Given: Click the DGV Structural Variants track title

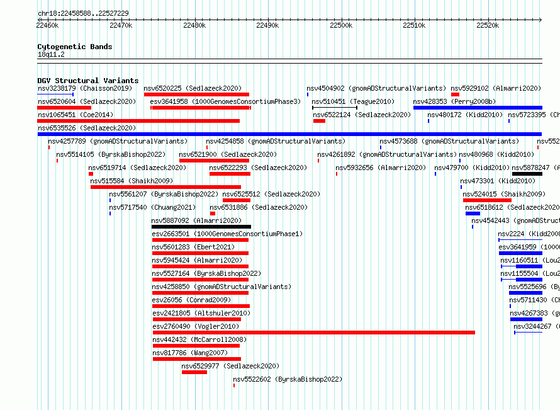Looking at the screenshot, I should pyautogui.click(x=88, y=81).
